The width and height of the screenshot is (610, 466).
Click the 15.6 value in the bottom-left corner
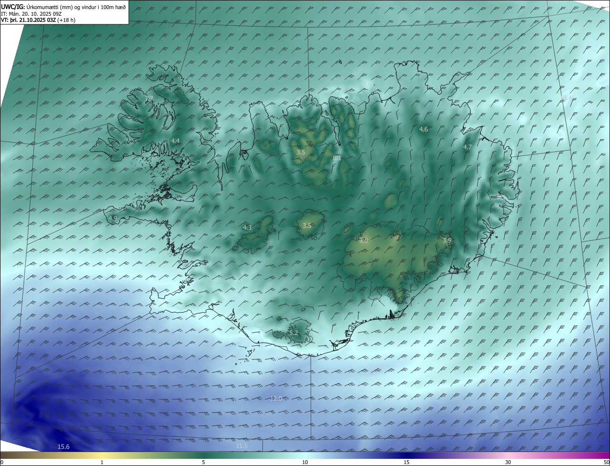[x=63, y=447]
